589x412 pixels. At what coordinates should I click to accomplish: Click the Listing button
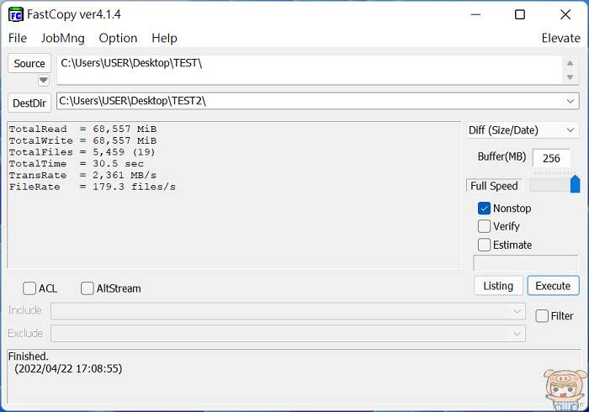pyautogui.click(x=498, y=286)
